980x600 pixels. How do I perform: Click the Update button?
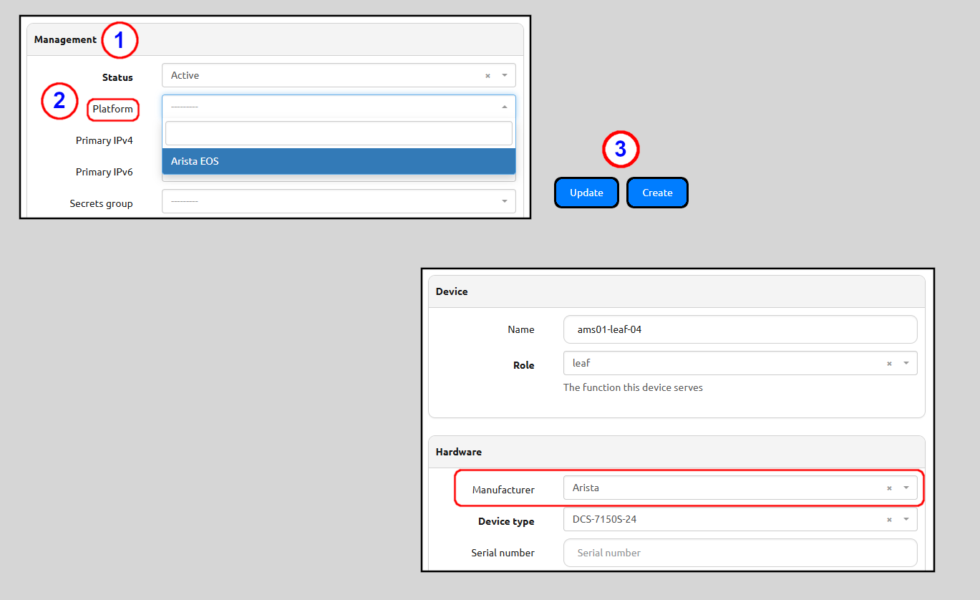[586, 192]
